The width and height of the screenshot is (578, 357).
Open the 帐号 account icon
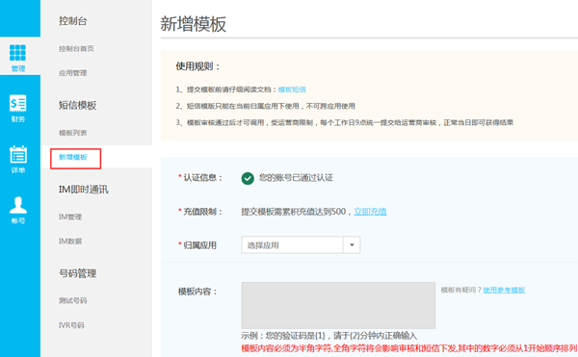coord(17,210)
